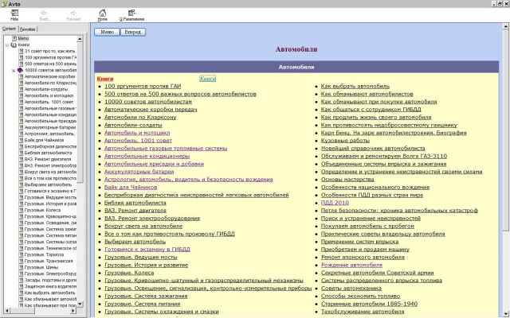Collapse the Книги tree node
Image resolution: width=510 pixels, height=318 pixels.
(6, 45)
